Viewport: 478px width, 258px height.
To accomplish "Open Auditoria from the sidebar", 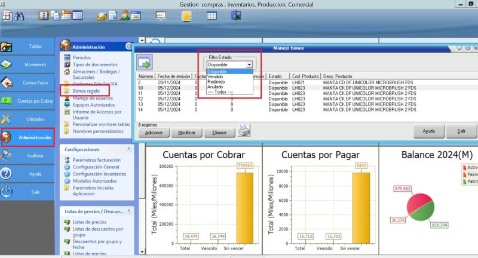I will [x=27, y=155].
